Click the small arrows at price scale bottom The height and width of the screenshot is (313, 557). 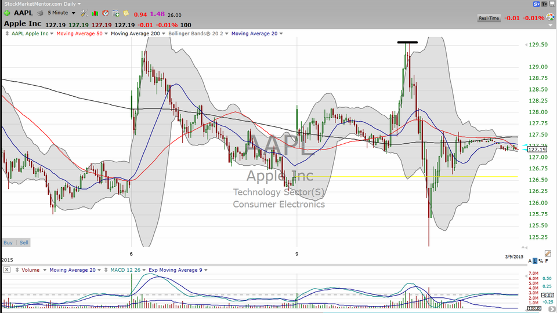click(525, 247)
